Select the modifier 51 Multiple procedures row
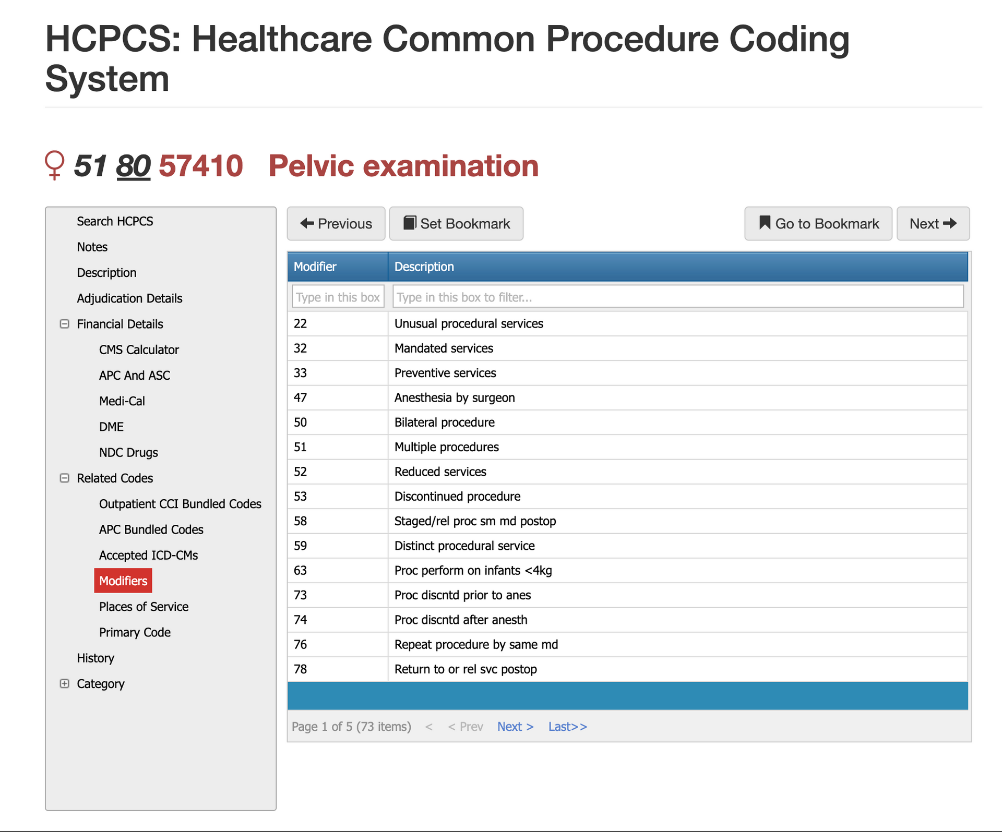This screenshot has height=832, width=1002. tap(446, 447)
